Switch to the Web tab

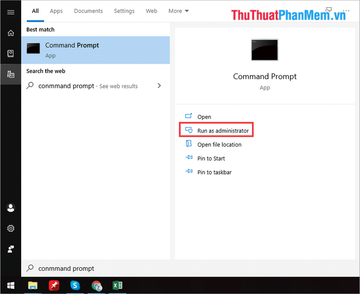click(151, 11)
